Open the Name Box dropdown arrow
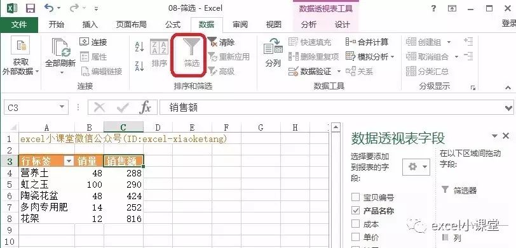This screenshot has width=516, height=248. click(x=62, y=107)
